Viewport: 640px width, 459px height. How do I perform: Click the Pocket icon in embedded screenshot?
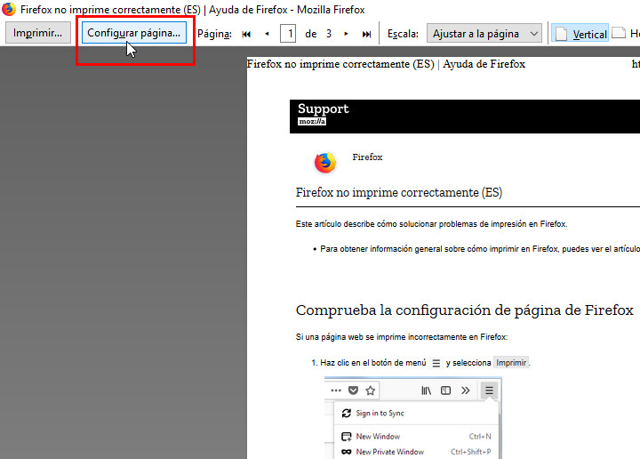click(x=353, y=391)
